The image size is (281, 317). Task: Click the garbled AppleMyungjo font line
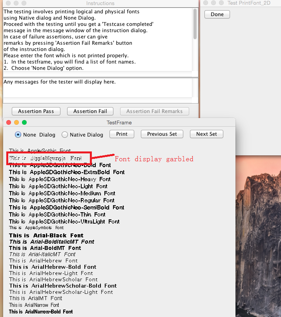tap(46, 158)
